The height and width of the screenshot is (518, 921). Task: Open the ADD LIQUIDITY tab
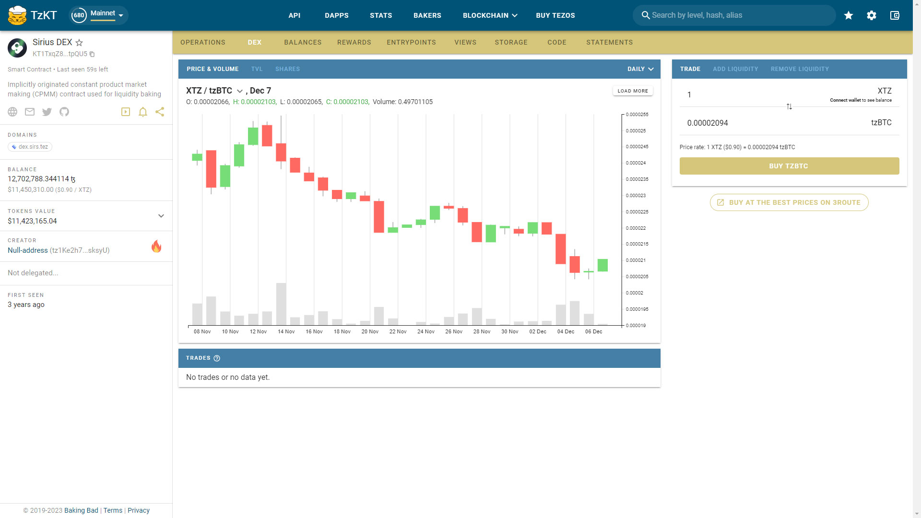735,69
